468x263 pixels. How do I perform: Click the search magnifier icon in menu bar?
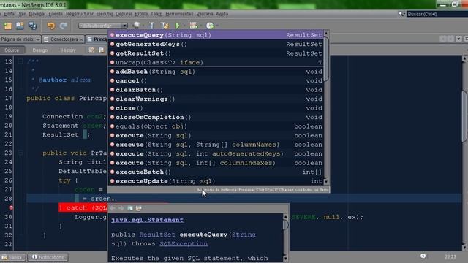tap(401, 14)
